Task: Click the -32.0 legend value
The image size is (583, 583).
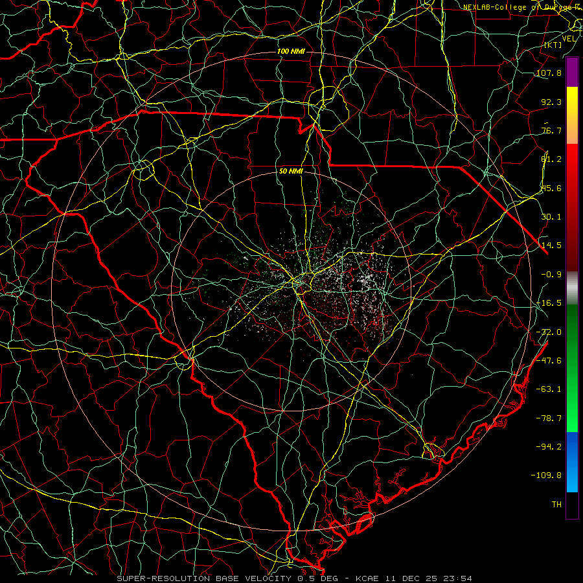Action: coord(549,332)
